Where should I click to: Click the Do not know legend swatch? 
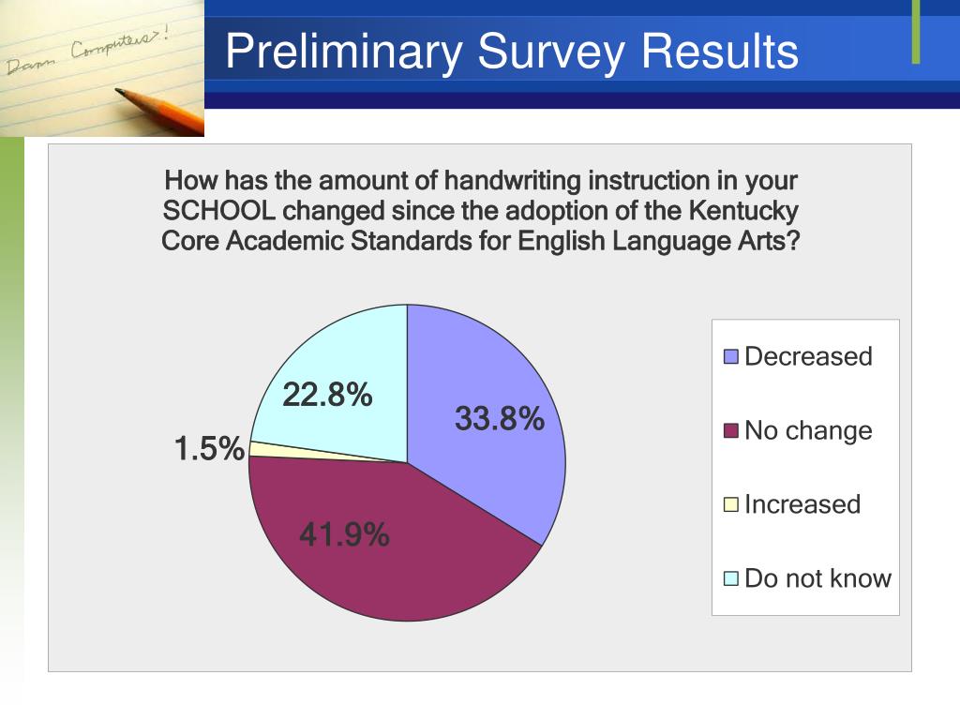(x=731, y=578)
